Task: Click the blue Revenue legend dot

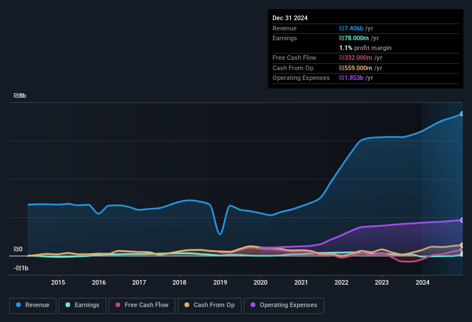Action: pos(18,305)
